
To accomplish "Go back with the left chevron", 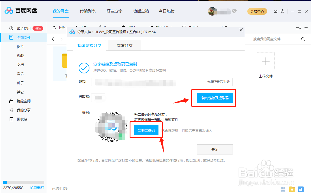I will tap(53, 39).
